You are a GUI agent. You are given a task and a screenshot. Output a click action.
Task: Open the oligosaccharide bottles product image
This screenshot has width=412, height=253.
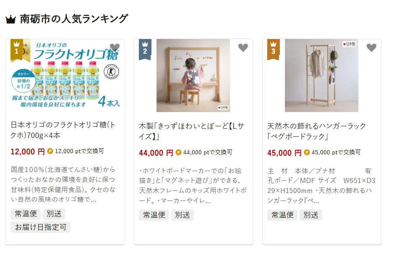point(65,76)
